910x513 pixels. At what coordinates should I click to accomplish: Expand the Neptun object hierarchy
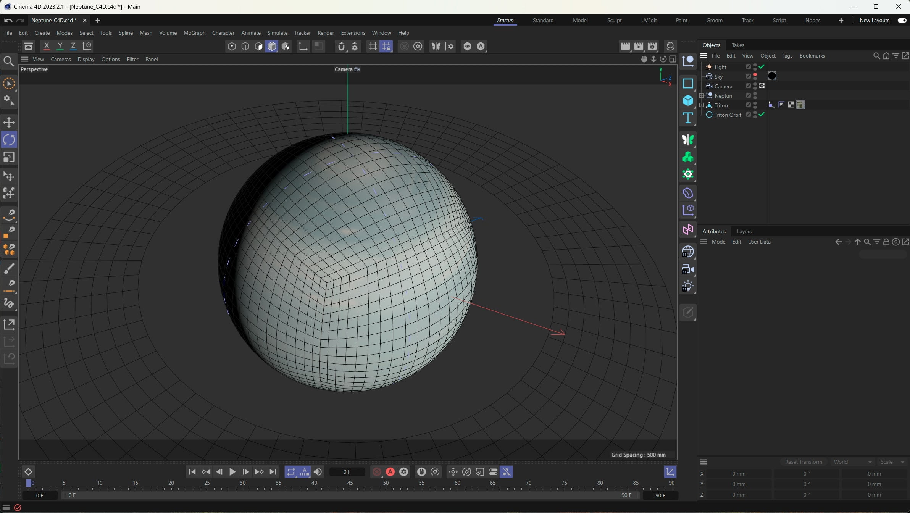(x=702, y=95)
